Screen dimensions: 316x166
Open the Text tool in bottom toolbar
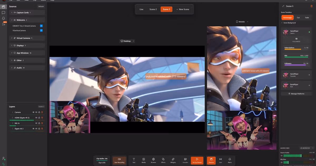pyautogui.click(x=134, y=160)
